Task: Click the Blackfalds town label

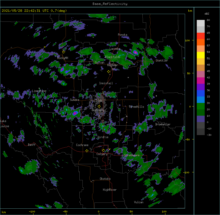Action: (113, 57)
